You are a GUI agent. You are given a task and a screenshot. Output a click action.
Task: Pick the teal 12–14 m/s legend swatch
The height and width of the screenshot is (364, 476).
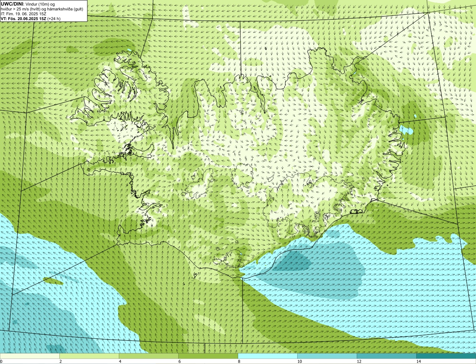point(387,356)
